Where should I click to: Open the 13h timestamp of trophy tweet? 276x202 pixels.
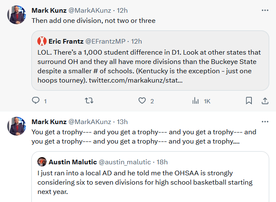(123, 122)
